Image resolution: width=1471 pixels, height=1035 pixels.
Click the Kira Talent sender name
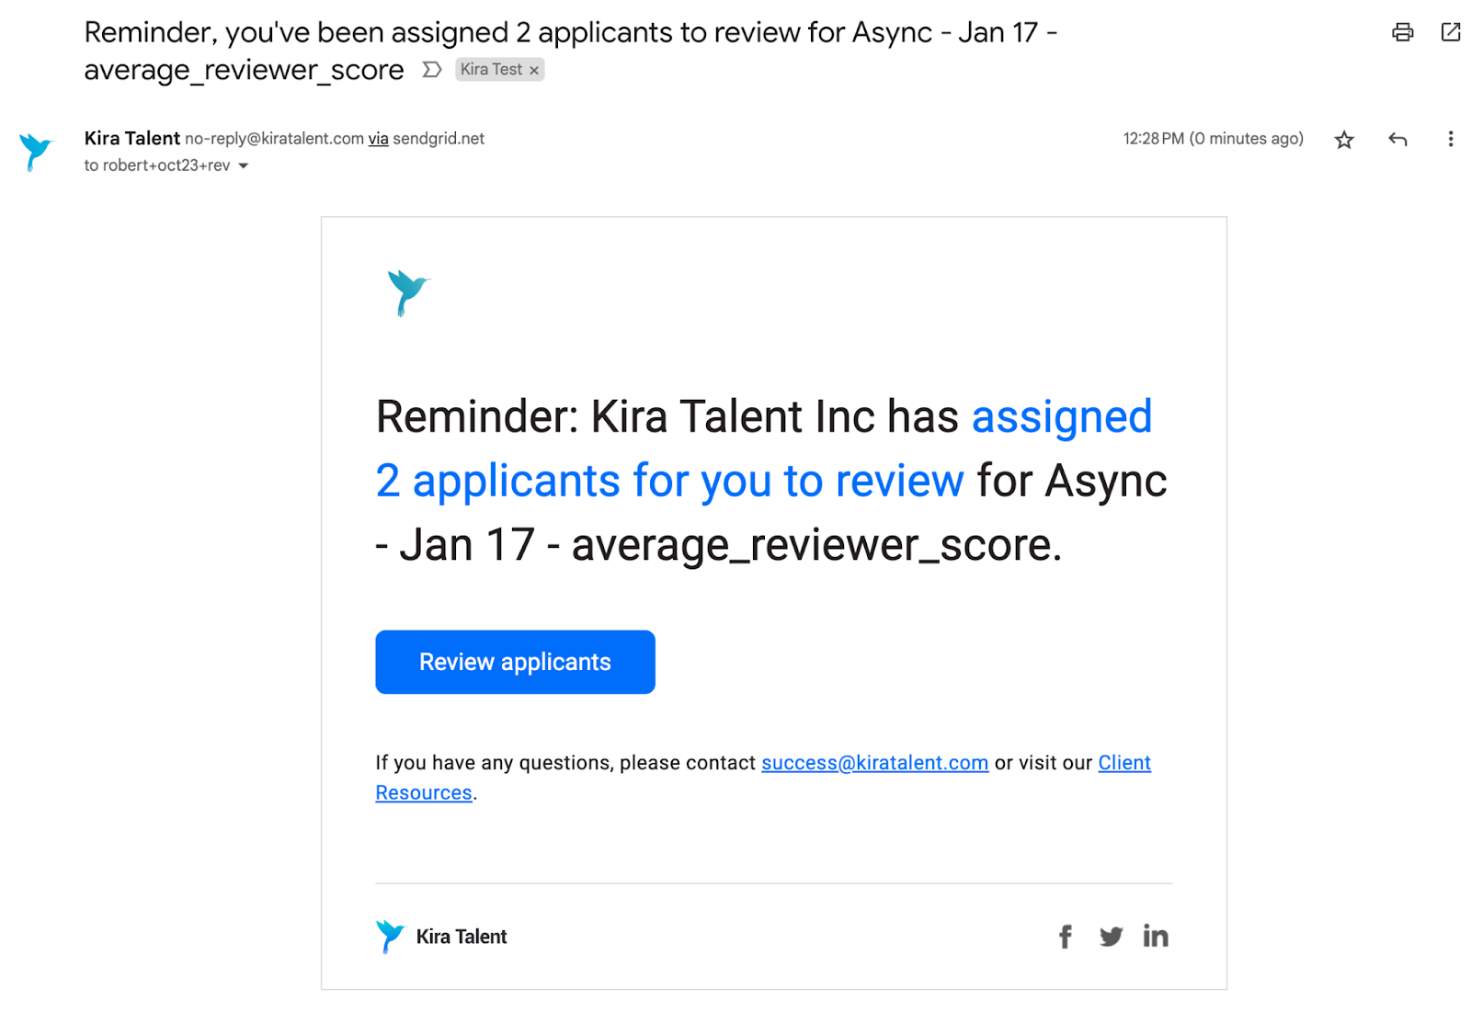tap(131, 138)
